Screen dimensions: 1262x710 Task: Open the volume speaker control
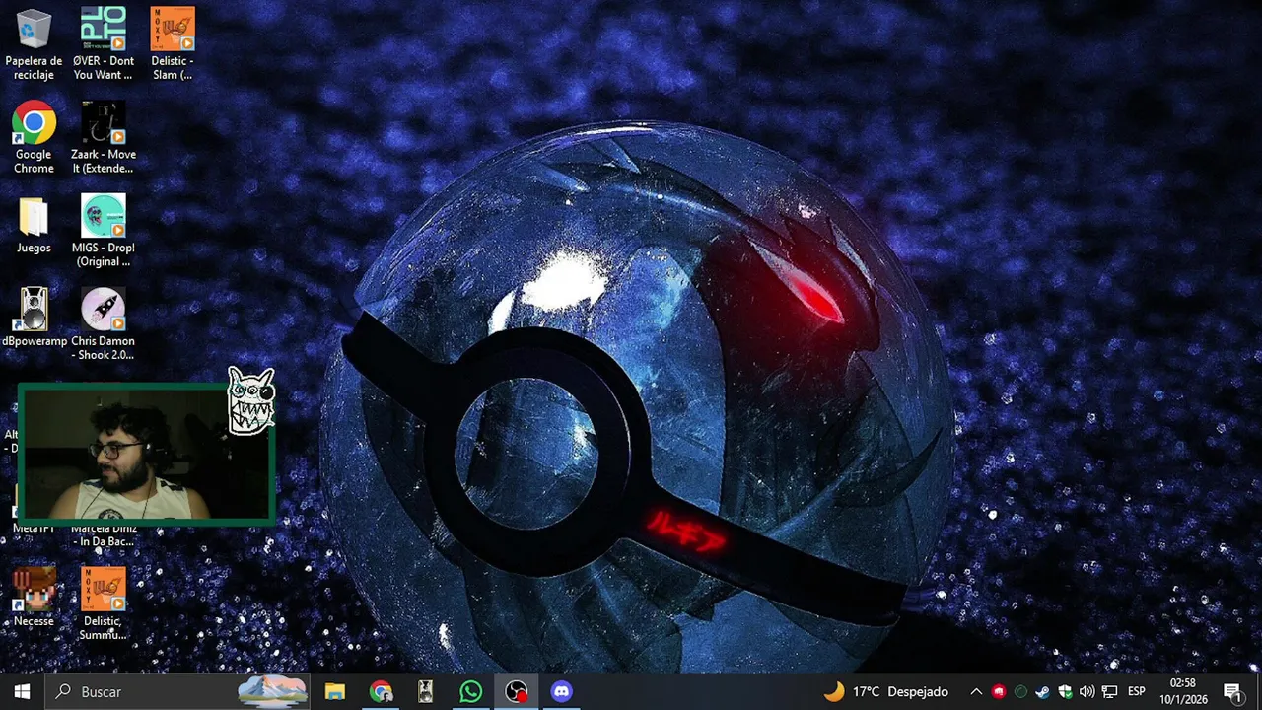tap(1087, 691)
